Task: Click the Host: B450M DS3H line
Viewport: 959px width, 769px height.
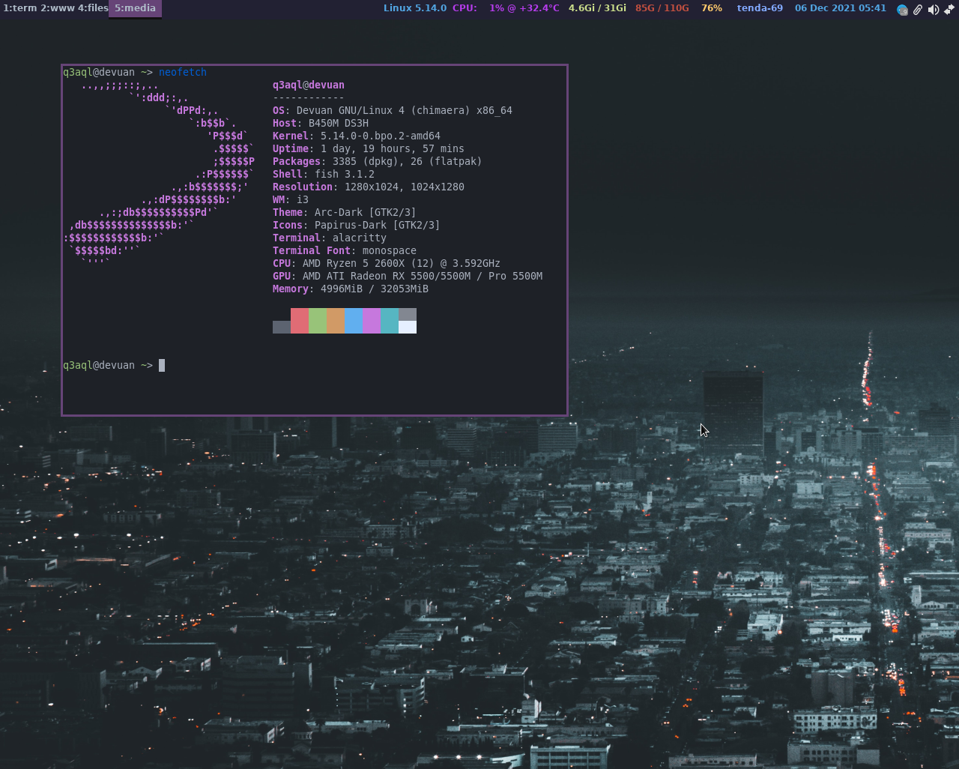Action: pos(321,123)
